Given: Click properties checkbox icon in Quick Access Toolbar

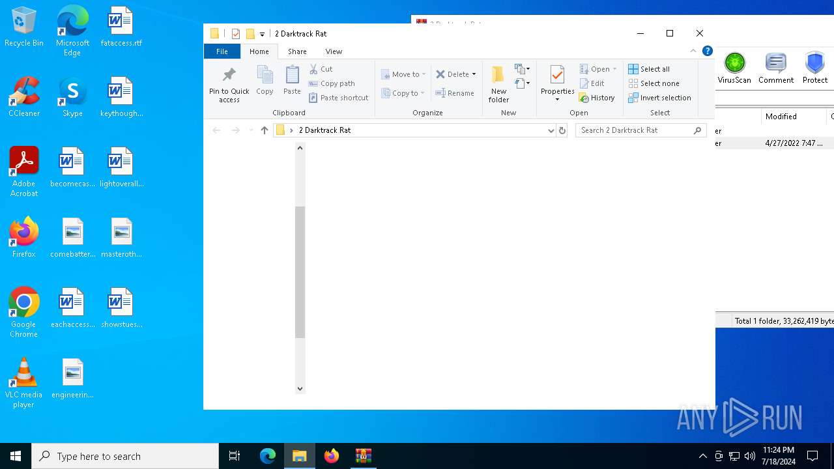Looking at the screenshot, I should 236,34.
